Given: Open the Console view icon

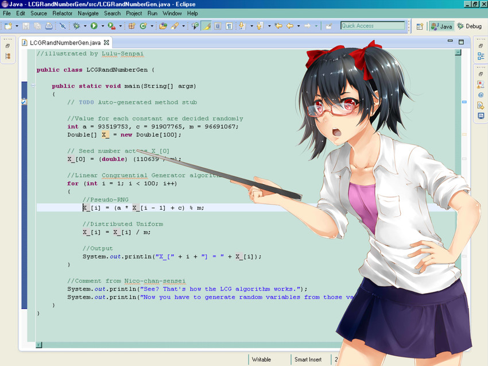Looking at the screenshot, I should 481,115.
